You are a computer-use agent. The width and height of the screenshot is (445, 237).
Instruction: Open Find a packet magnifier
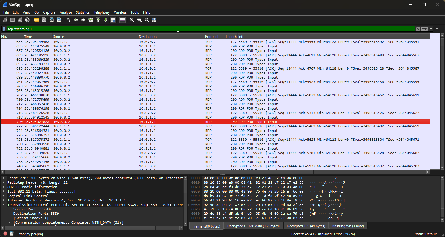[69, 20]
